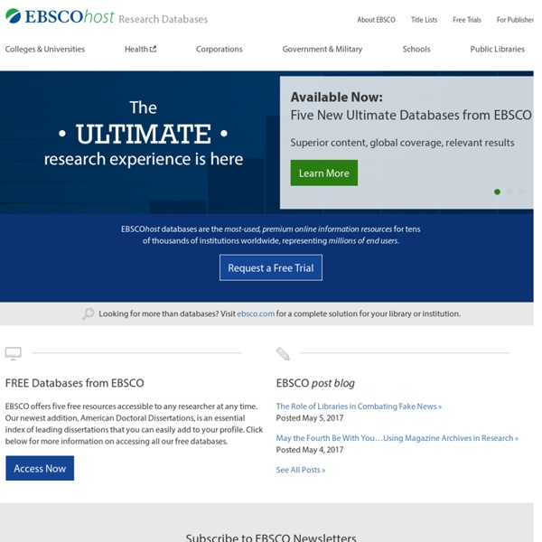Open Government & Military section

(322, 49)
